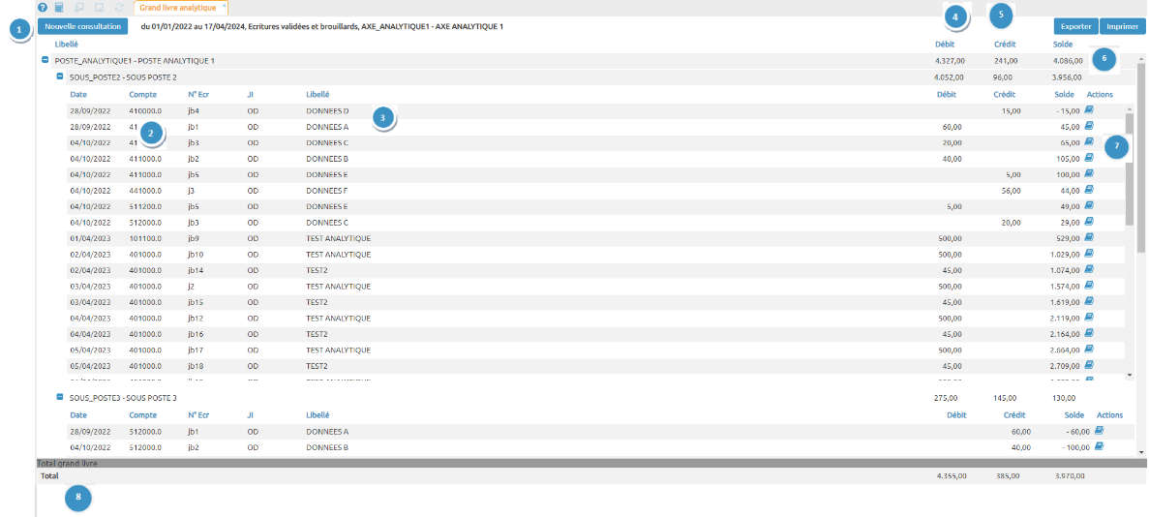Open action icon for SOUS POSTE 3 jb2 row
Image resolution: width=1149 pixels, height=517 pixels.
coord(1099,446)
